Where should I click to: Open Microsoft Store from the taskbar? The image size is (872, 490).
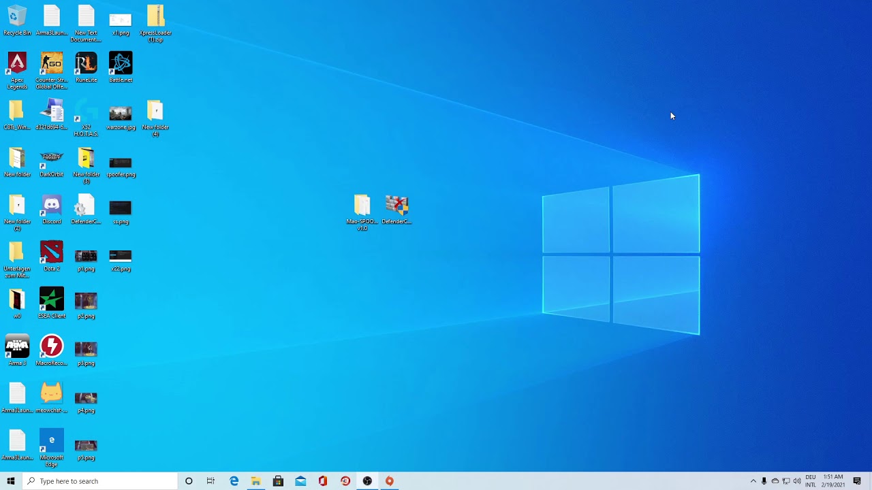click(x=278, y=481)
